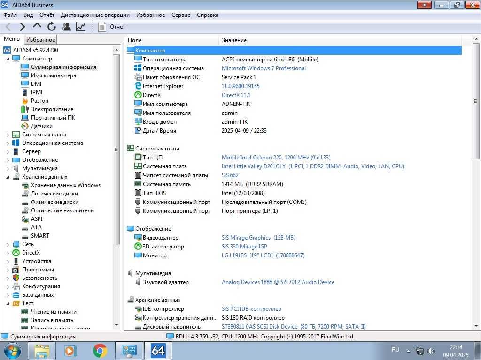Select Конфигурация in the tree
The width and height of the screenshot is (481, 360).
(41, 286)
